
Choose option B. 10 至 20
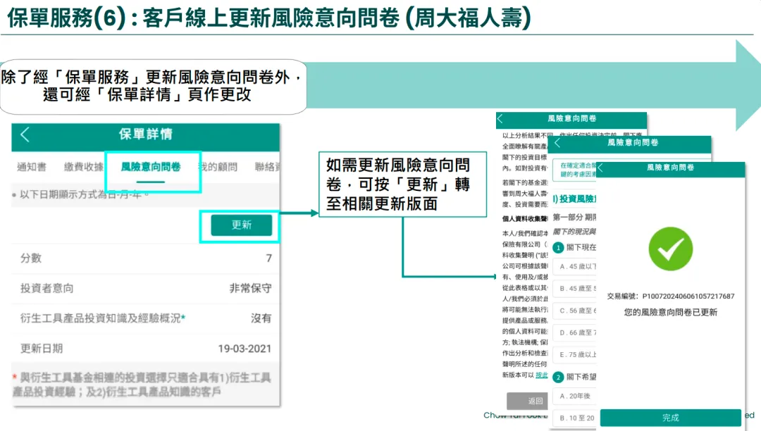(575, 418)
